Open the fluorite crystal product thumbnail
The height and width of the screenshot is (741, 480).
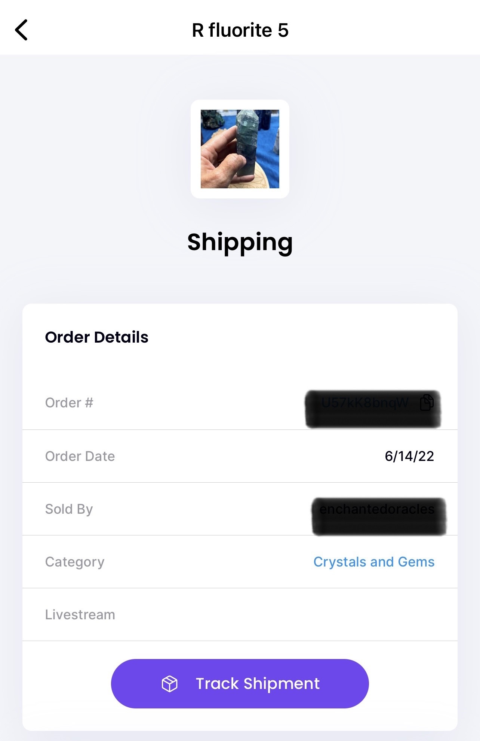[x=240, y=149]
